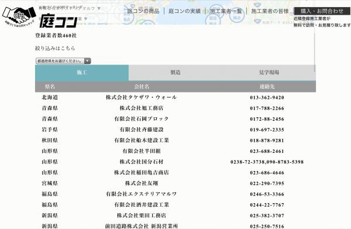This screenshot has width=351, height=229.
Task: Select 有限会社斉藤建設 company name
Action: [x=142, y=129]
